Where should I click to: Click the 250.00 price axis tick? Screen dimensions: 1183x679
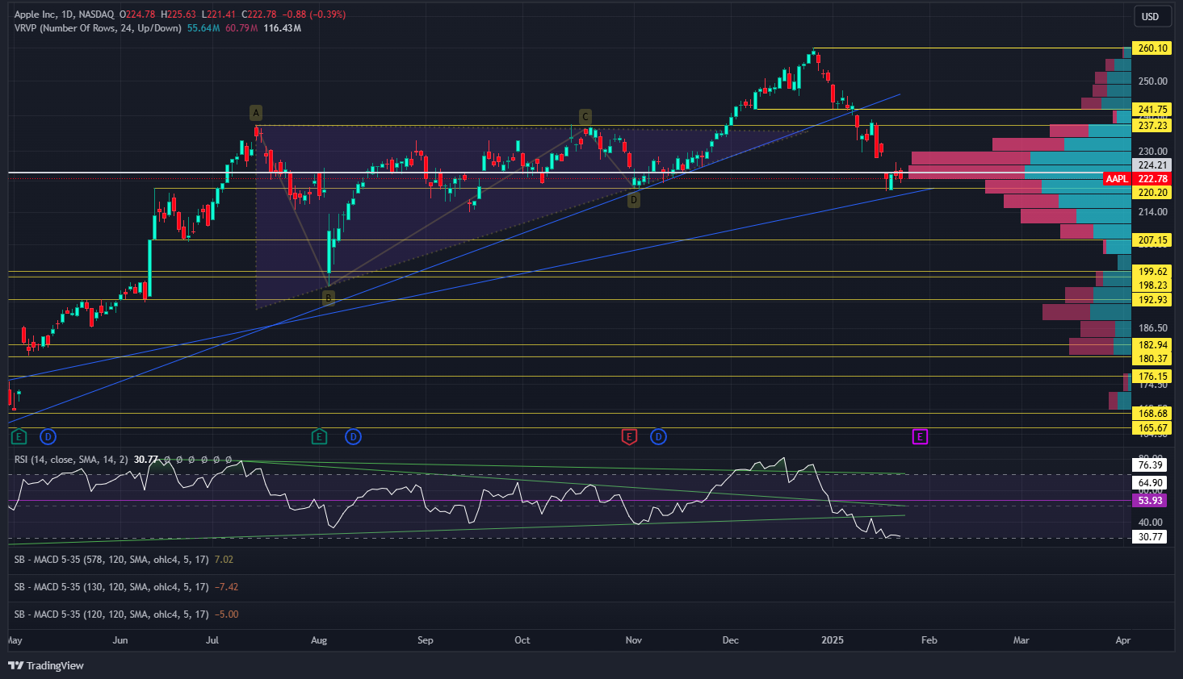coord(1152,81)
